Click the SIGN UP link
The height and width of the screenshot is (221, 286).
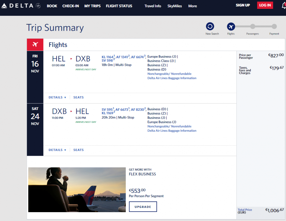pos(243,5)
